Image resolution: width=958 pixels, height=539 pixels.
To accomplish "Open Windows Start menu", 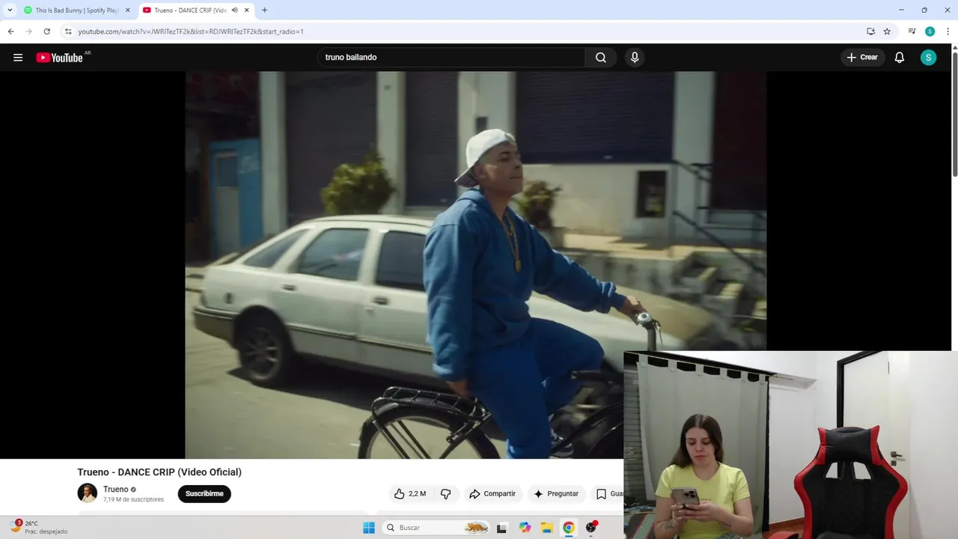I will 368,528.
